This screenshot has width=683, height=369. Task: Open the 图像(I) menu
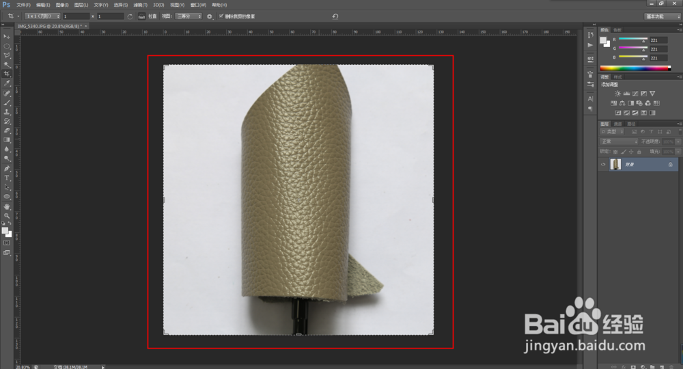point(62,5)
